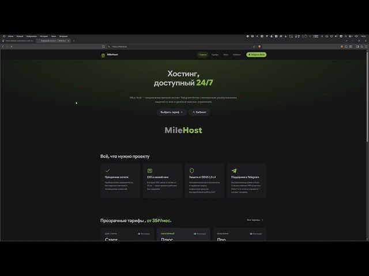Click the SSD disk icon on feature card

pos(150,171)
